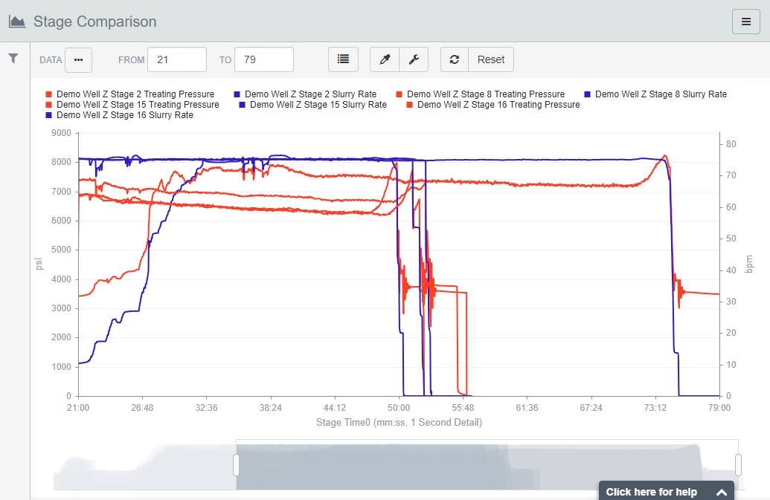
Task: Click the bpm axis label
Action: 749,264
